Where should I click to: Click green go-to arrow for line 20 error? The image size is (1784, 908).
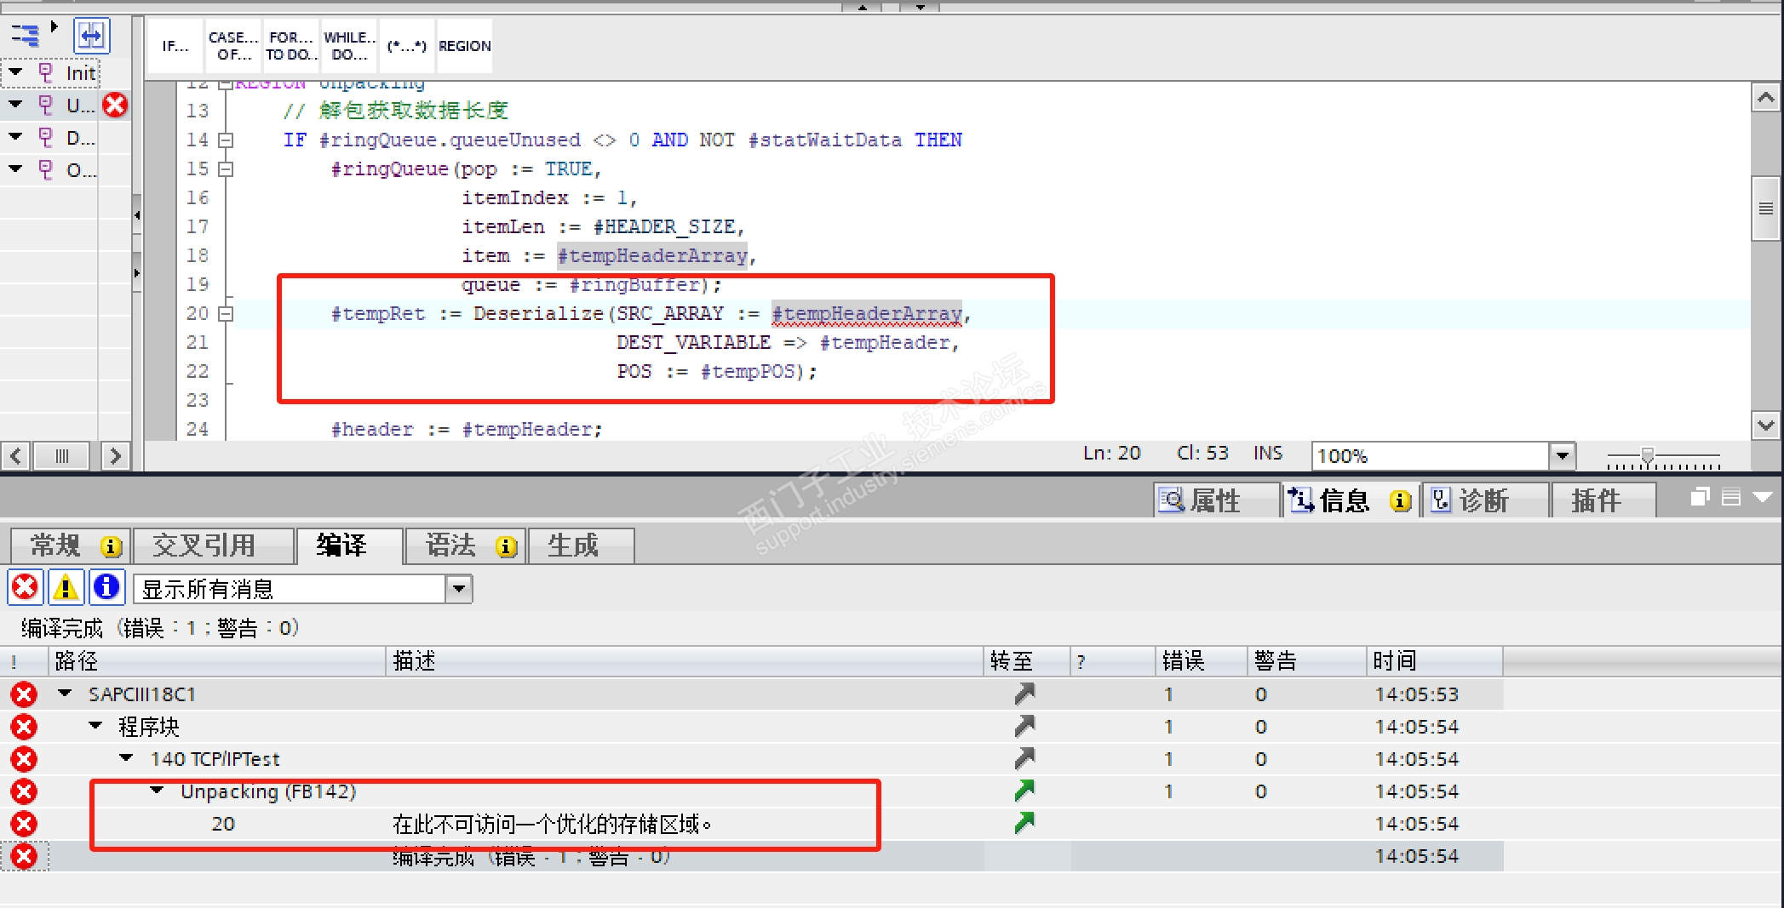1025,824
